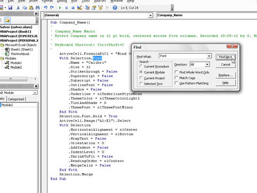This screenshot has height=193, width=257.
Task: Open the Find What dropdown arrow
Action: (209, 56)
